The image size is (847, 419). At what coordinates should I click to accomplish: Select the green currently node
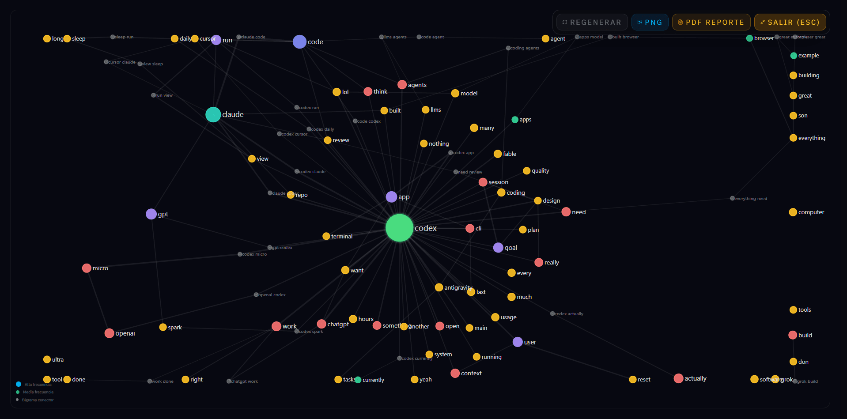point(358,380)
